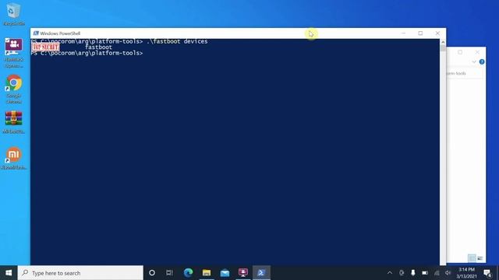Check the battery status tray icon
This screenshot has height=280, width=499.
(425, 273)
